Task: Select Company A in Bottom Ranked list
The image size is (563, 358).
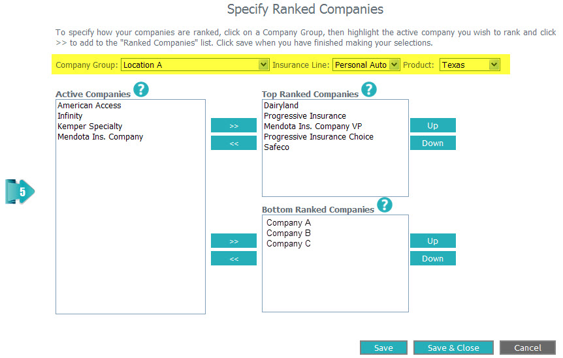Action: (x=289, y=222)
